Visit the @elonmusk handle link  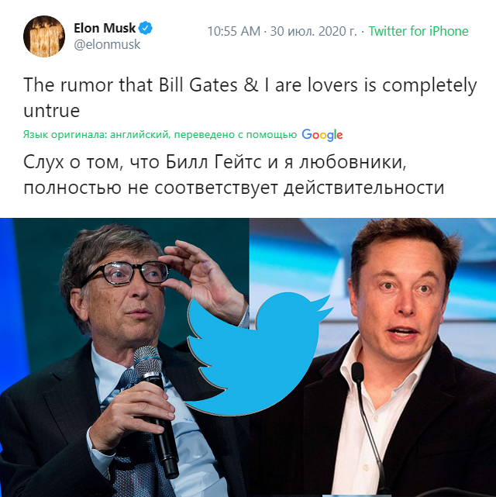pyautogui.click(x=107, y=44)
